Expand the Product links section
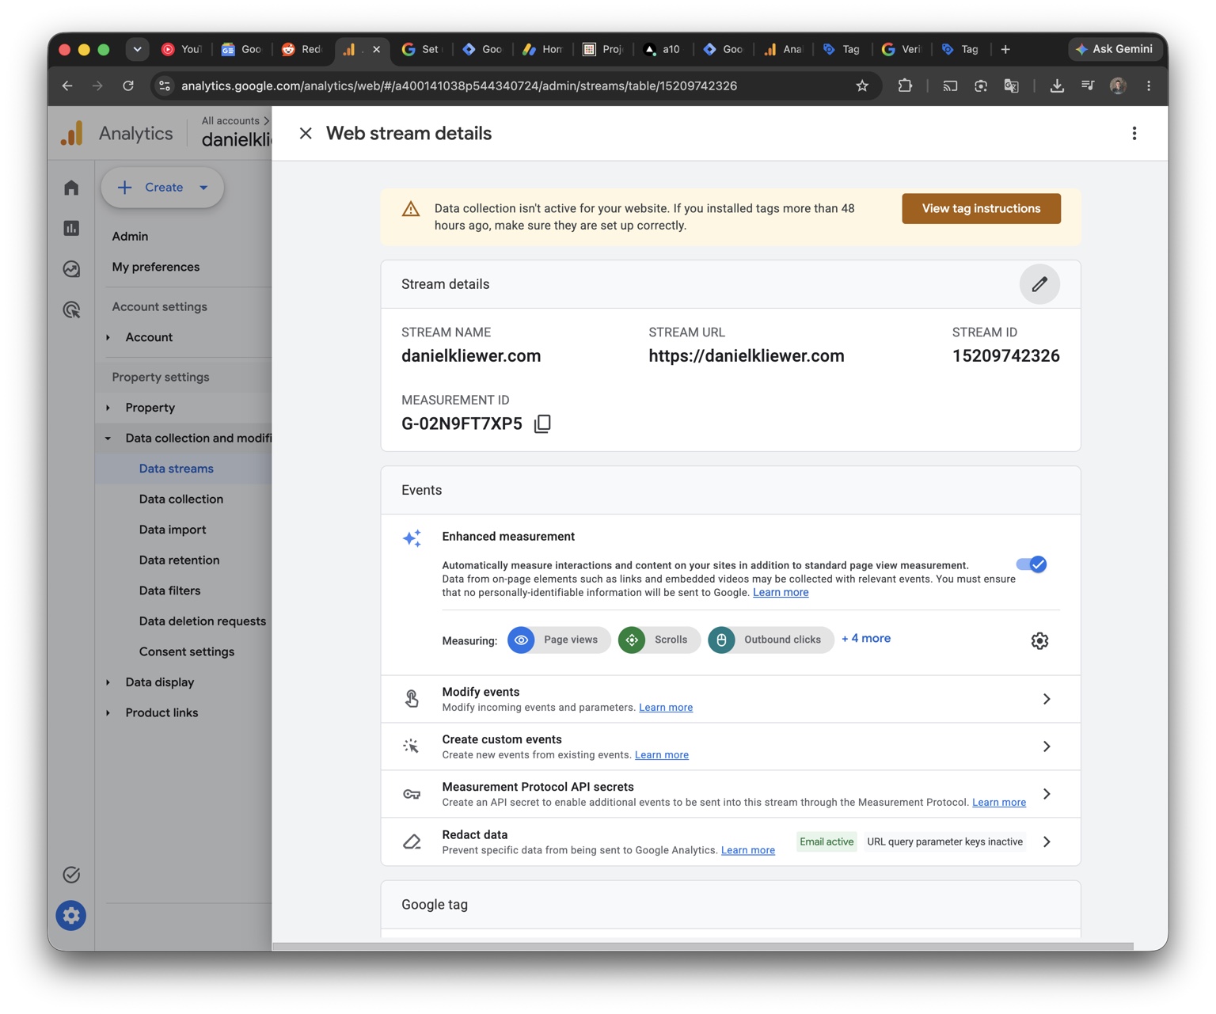The height and width of the screenshot is (1014, 1216). point(108,713)
